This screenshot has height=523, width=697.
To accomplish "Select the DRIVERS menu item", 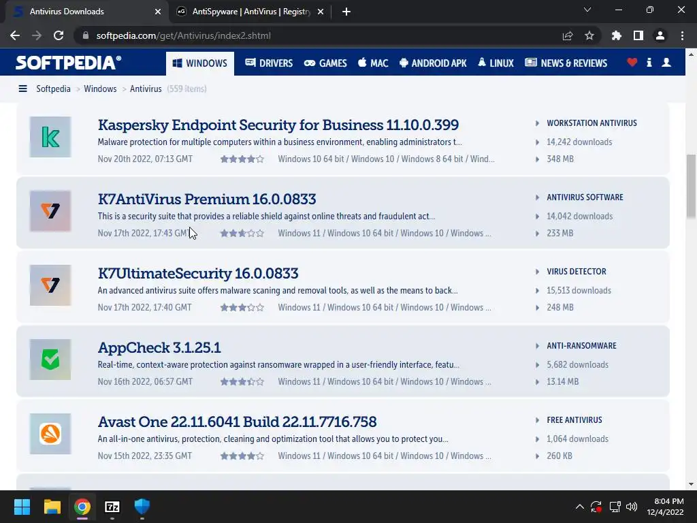I will pyautogui.click(x=269, y=63).
